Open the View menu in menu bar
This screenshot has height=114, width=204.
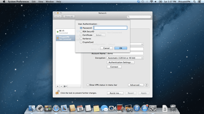41,2
